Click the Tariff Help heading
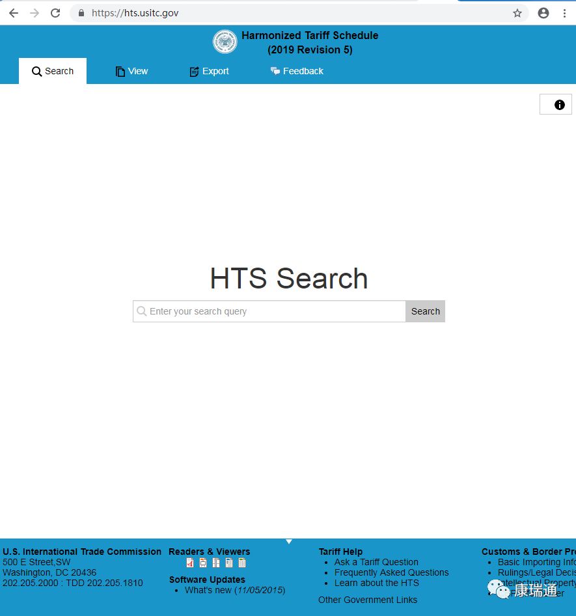The image size is (576, 616). tap(340, 552)
